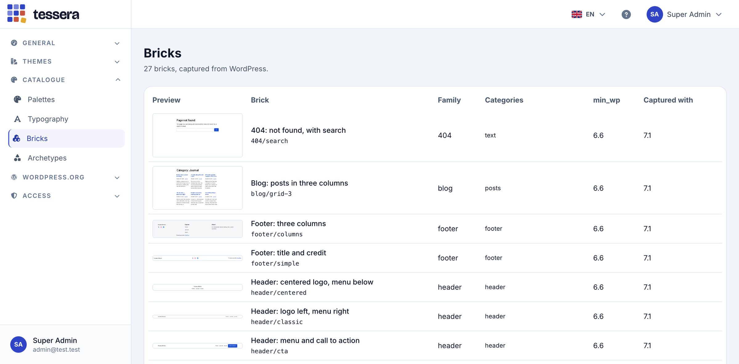The height and width of the screenshot is (364, 739).
Task: Open the help question mark icon
Action: 626,14
